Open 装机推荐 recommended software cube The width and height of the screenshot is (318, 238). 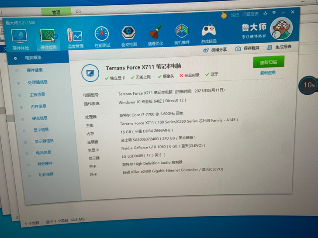pos(182,34)
